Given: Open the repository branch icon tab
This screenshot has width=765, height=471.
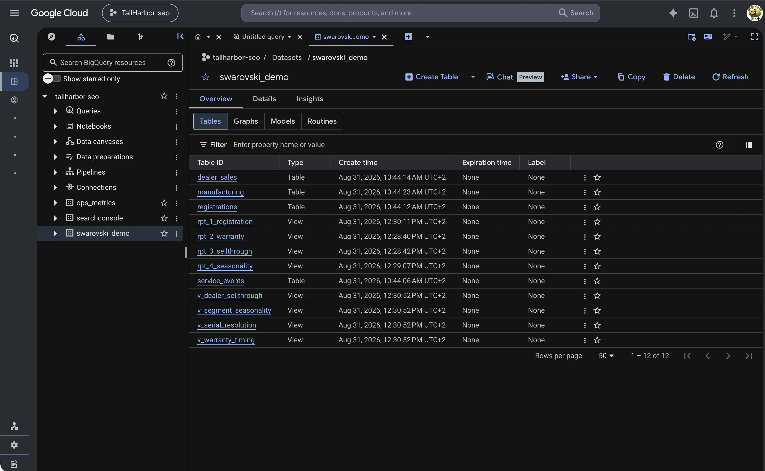Looking at the screenshot, I should (140, 37).
